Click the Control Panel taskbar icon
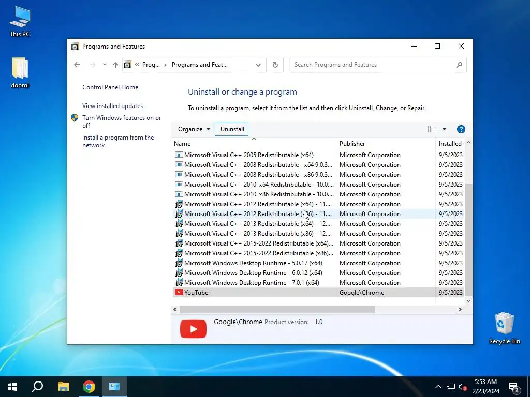The width and height of the screenshot is (530, 397). click(x=114, y=387)
